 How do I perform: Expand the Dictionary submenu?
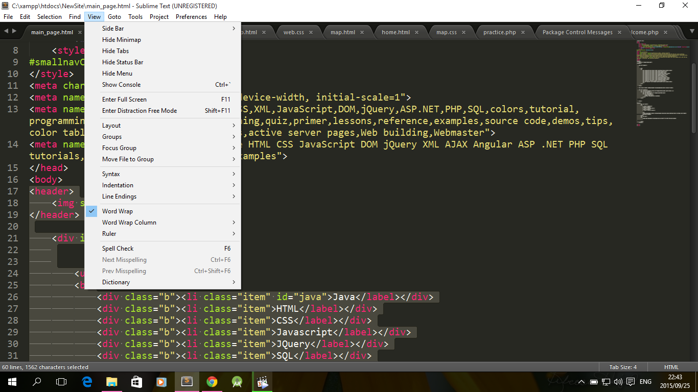point(162,282)
